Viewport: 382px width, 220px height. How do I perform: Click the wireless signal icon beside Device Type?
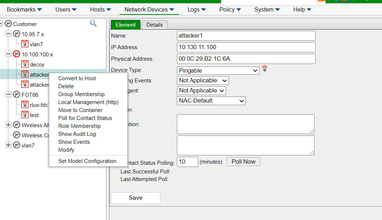click(265, 69)
